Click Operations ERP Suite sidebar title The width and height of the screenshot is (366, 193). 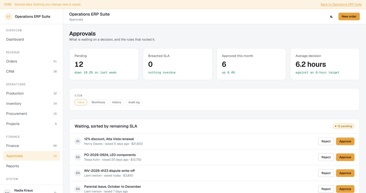click(x=32, y=17)
